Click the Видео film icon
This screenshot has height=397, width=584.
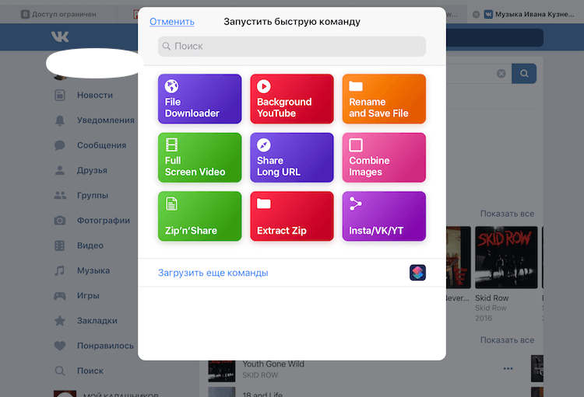tap(60, 246)
